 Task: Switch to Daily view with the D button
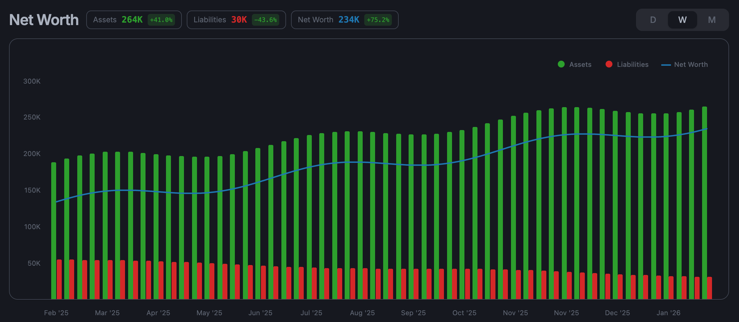[x=653, y=20]
